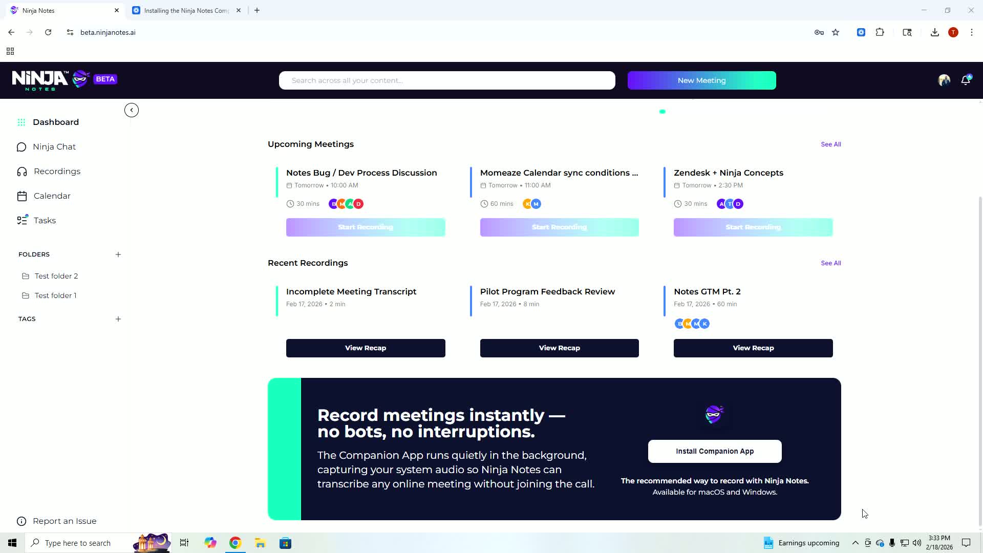This screenshot has width=983, height=553.
Task: Open Windows Start menu
Action: tap(12, 543)
